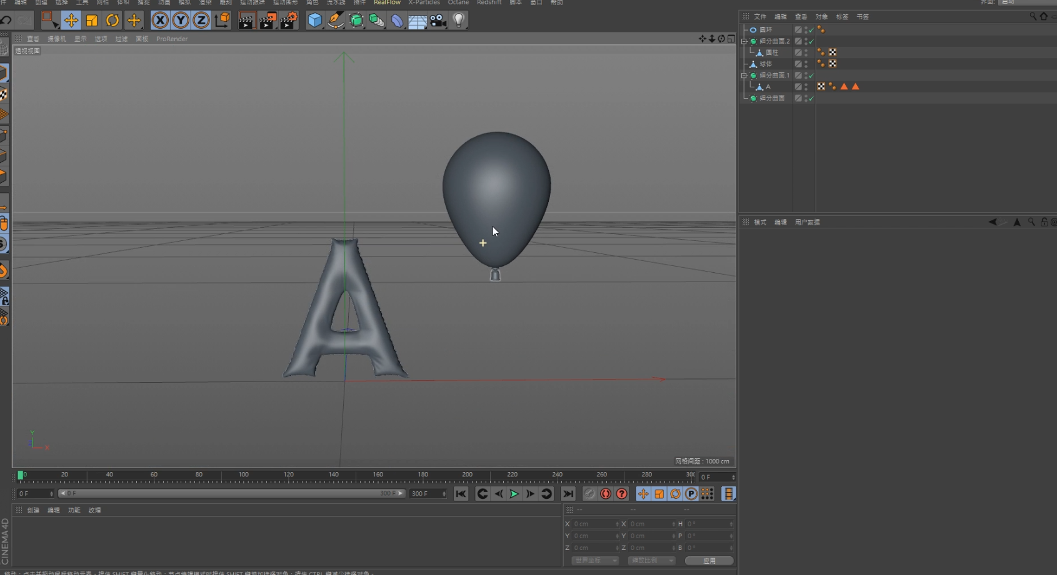Open the Octane menu
Viewport: 1057px width, 575px height.
coord(458,2)
